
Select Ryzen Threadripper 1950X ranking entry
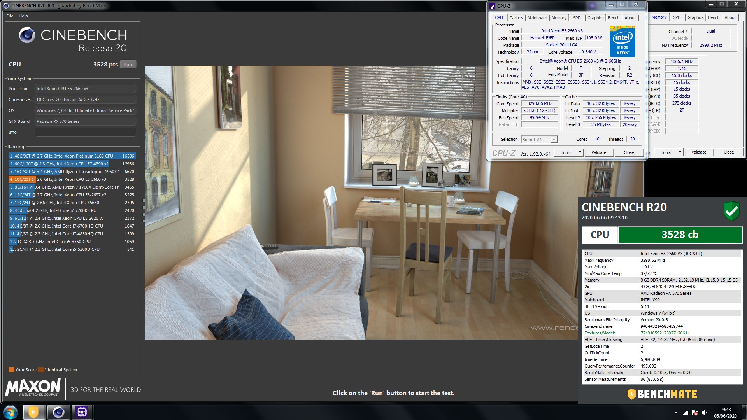click(x=72, y=171)
